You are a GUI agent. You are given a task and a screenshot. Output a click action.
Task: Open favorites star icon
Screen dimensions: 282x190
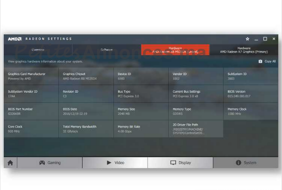pos(248,39)
